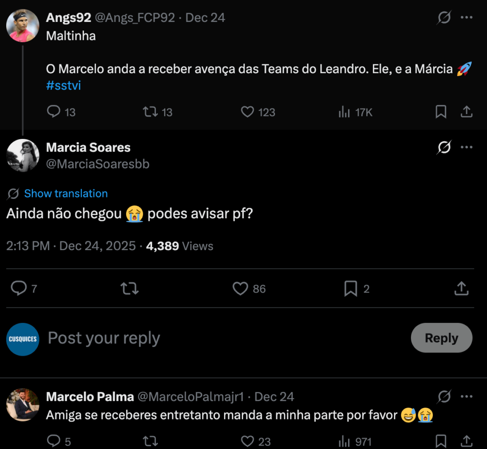487x449 pixels.
Task: Share Angs92's post
Action: [x=467, y=112]
